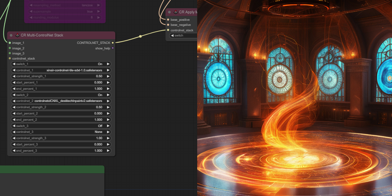The image size is (392, 196).
Task: Increase start_percent_2 with right arrow
Action: [108, 114]
